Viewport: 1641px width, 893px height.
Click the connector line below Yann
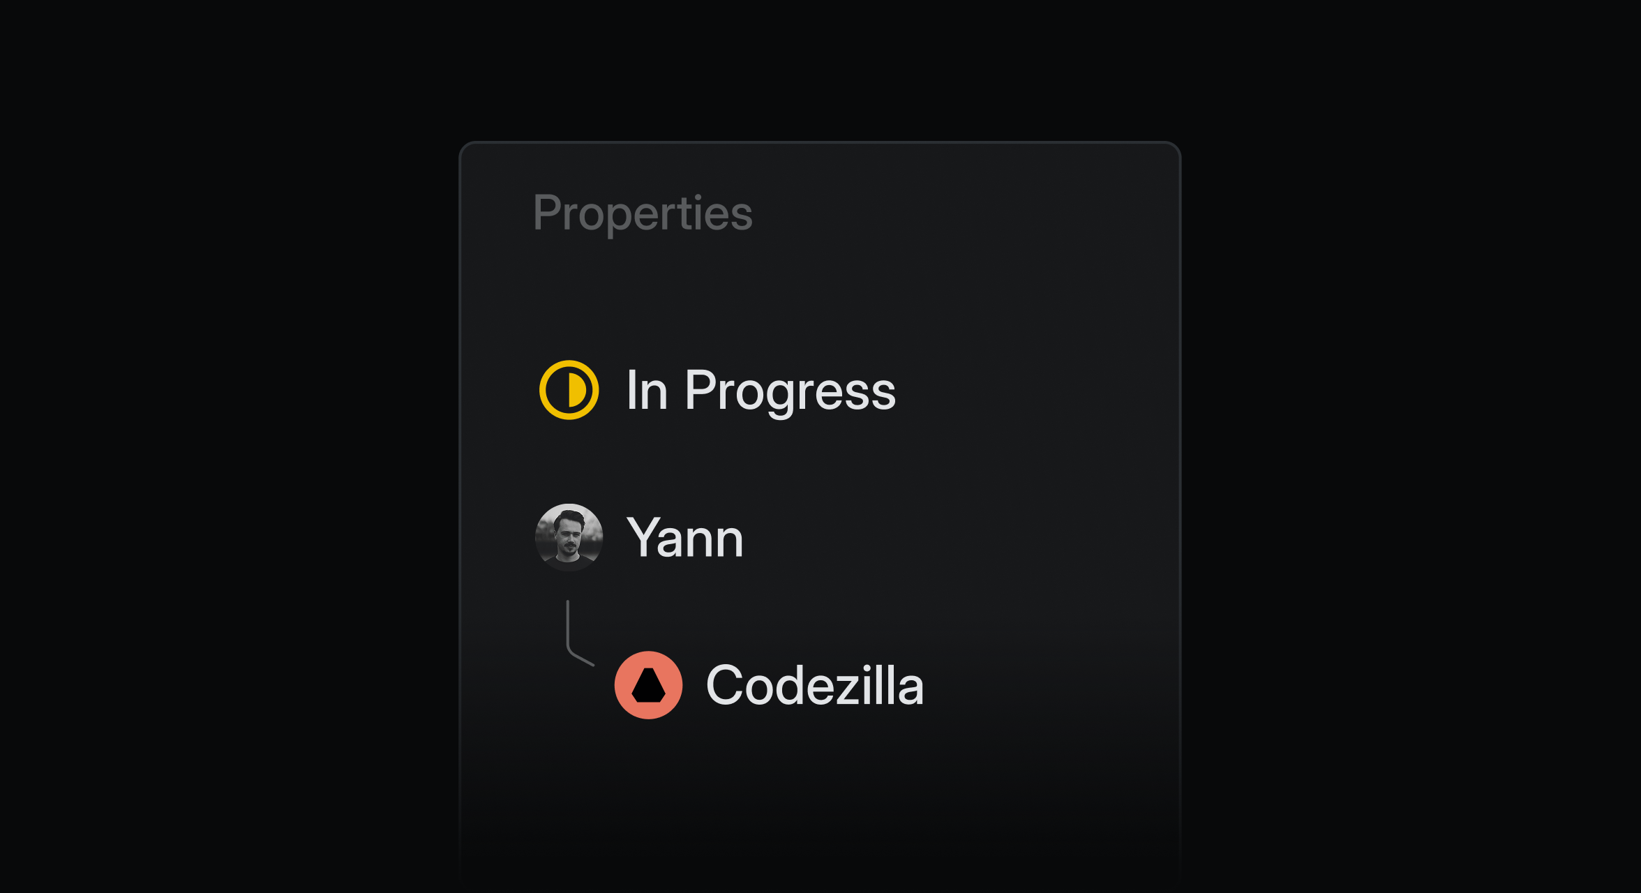579,633
